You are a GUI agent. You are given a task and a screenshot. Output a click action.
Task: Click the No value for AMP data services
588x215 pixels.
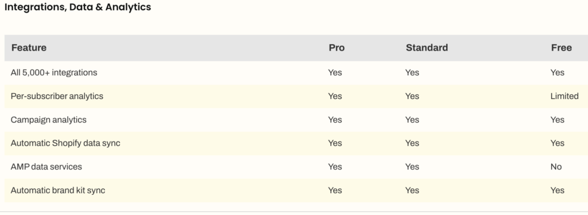556,167
